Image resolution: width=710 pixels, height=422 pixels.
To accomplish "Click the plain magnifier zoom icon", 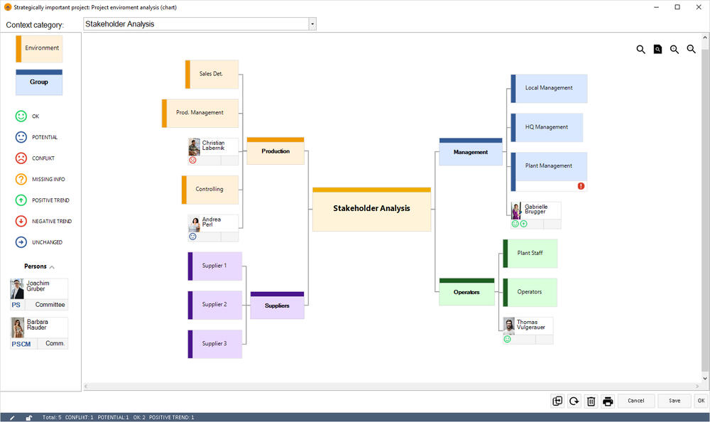I will pyautogui.click(x=640, y=49).
